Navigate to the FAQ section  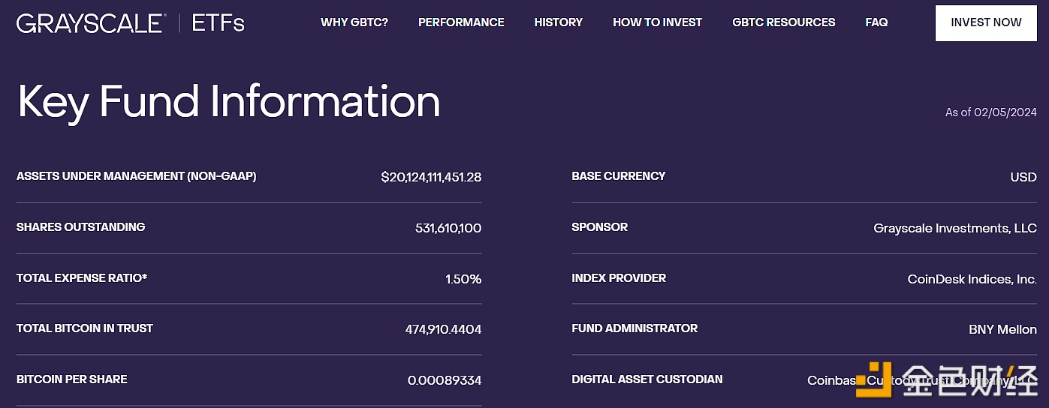point(876,22)
